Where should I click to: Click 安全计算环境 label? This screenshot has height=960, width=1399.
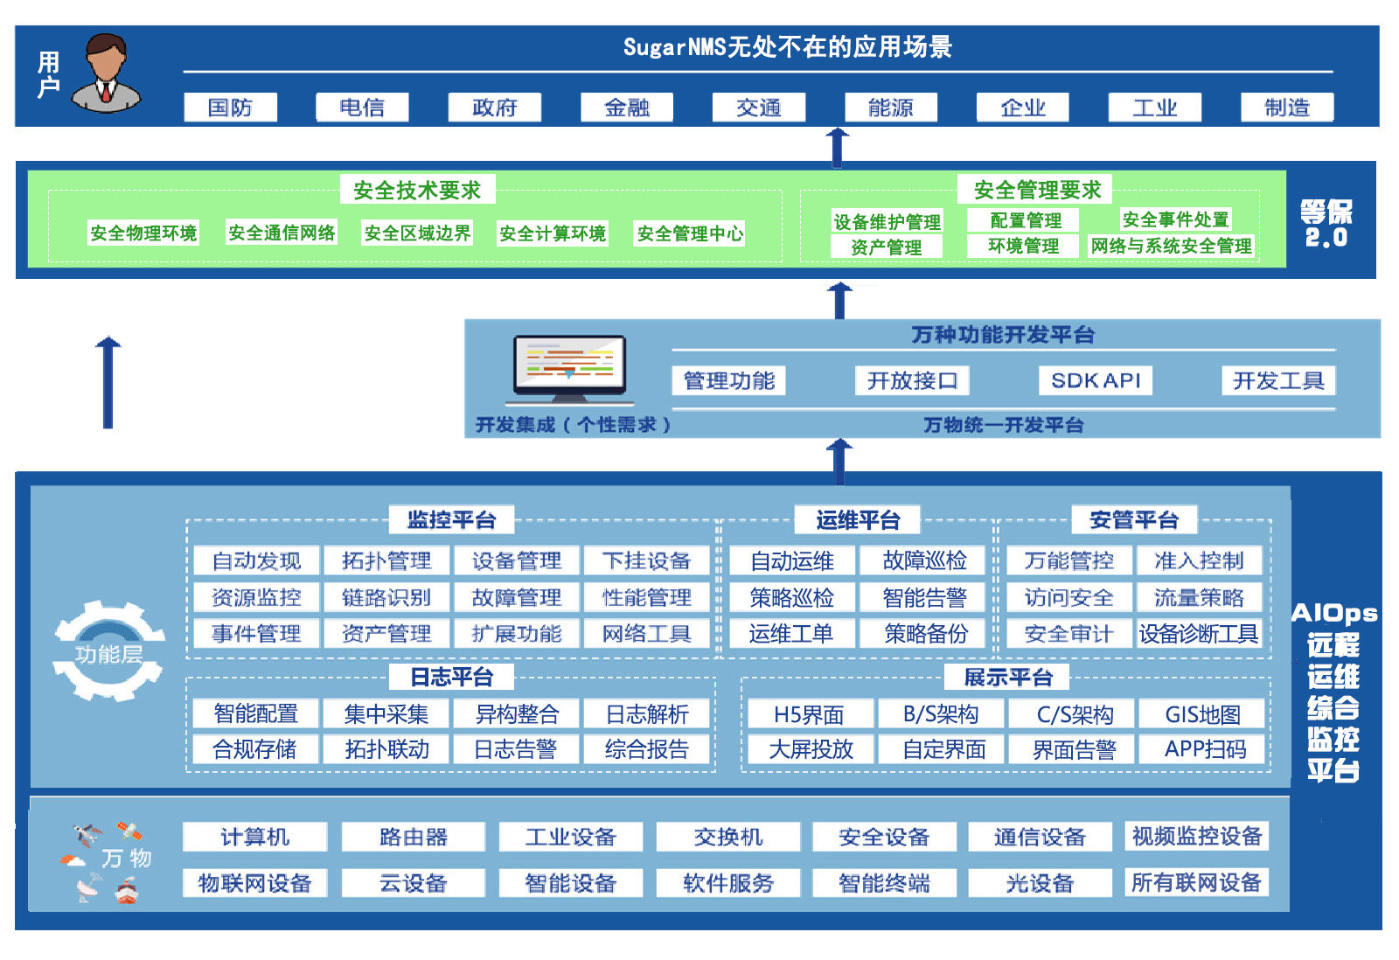pyautogui.click(x=553, y=233)
